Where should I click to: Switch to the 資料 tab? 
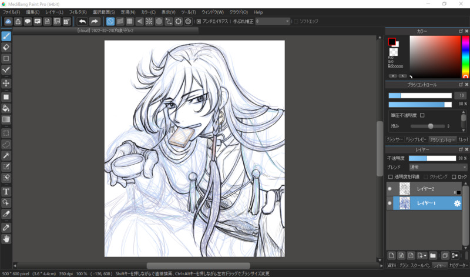pos(391,265)
